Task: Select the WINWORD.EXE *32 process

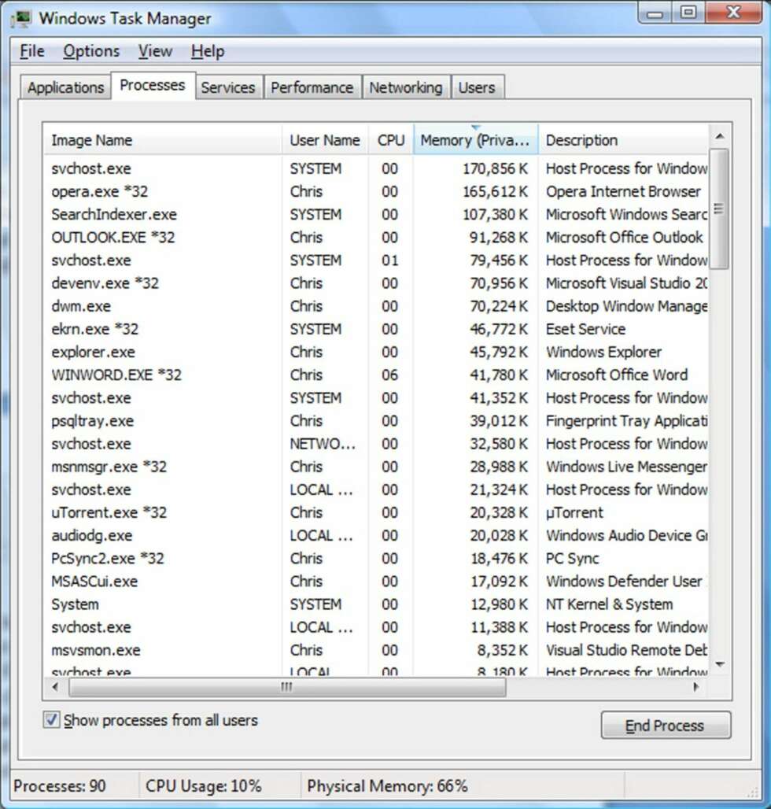Action: pyautogui.click(x=375, y=375)
